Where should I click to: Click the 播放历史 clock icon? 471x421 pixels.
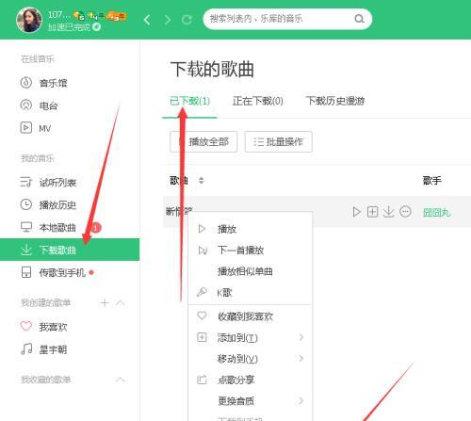click(26, 204)
